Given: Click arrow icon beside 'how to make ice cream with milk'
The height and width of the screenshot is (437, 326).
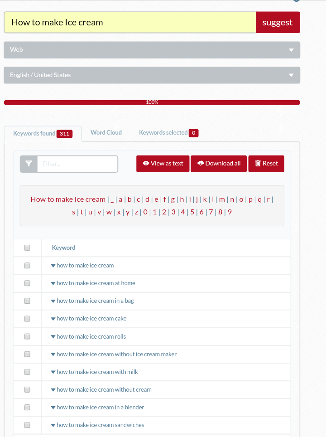Looking at the screenshot, I should pos(53,372).
